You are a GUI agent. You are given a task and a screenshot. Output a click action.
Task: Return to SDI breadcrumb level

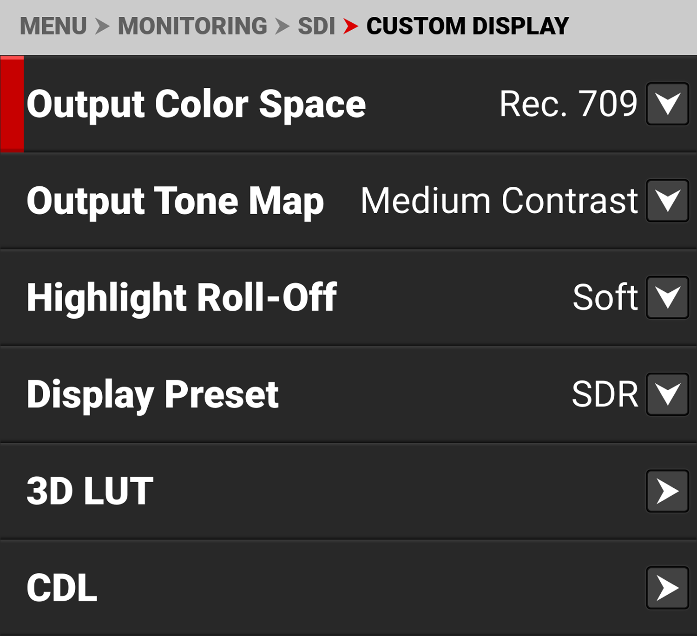pos(316,26)
